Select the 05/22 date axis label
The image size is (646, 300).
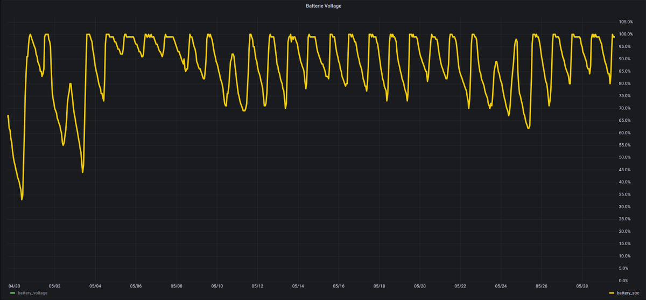click(x=460, y=286)
